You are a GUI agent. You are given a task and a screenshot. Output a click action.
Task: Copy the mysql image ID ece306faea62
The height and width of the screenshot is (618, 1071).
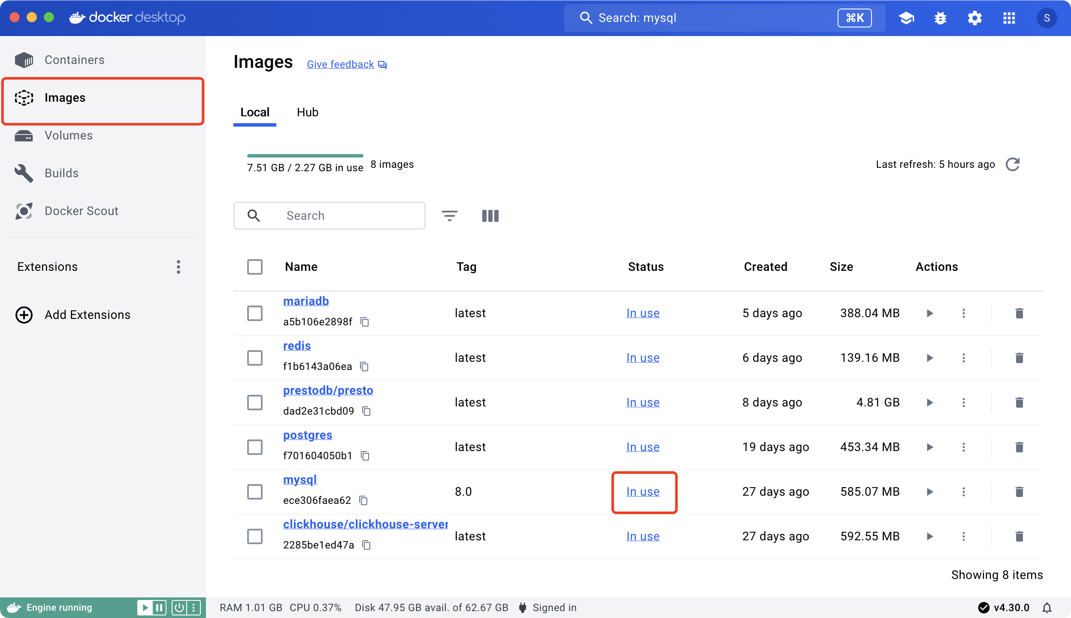(363, 500)
